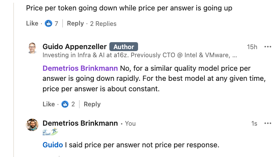Image resolution: width=280 pixels, height=157 pixels.
Task: Click the blue Guido mention in the reply
Action: coord(52,145)
